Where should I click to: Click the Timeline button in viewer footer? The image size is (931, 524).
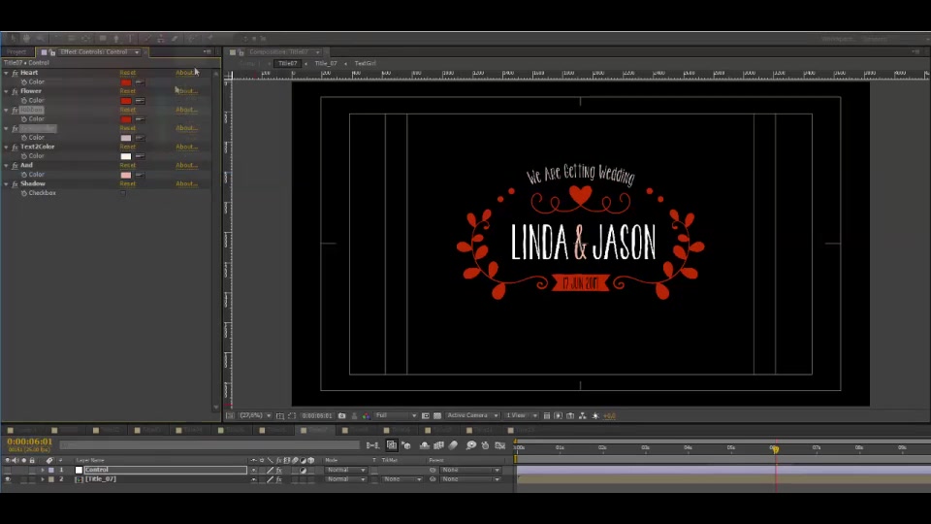(570, 416)
